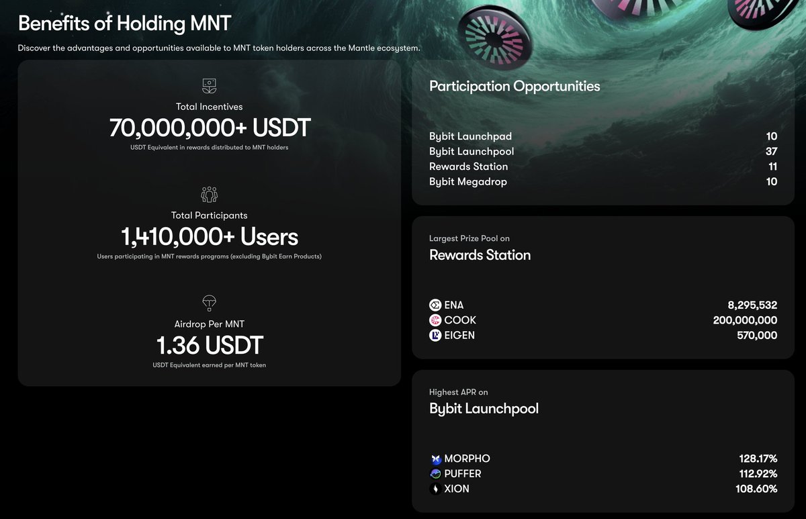Image resolution: width=806 pixels, height=519 pixels.
Task: Click the COOK token icon
Action: 435,320
